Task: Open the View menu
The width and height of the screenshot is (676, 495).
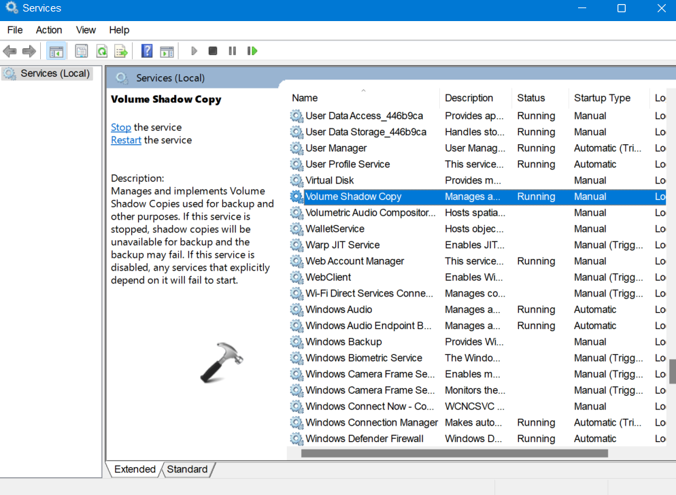Action: [86, 30]
